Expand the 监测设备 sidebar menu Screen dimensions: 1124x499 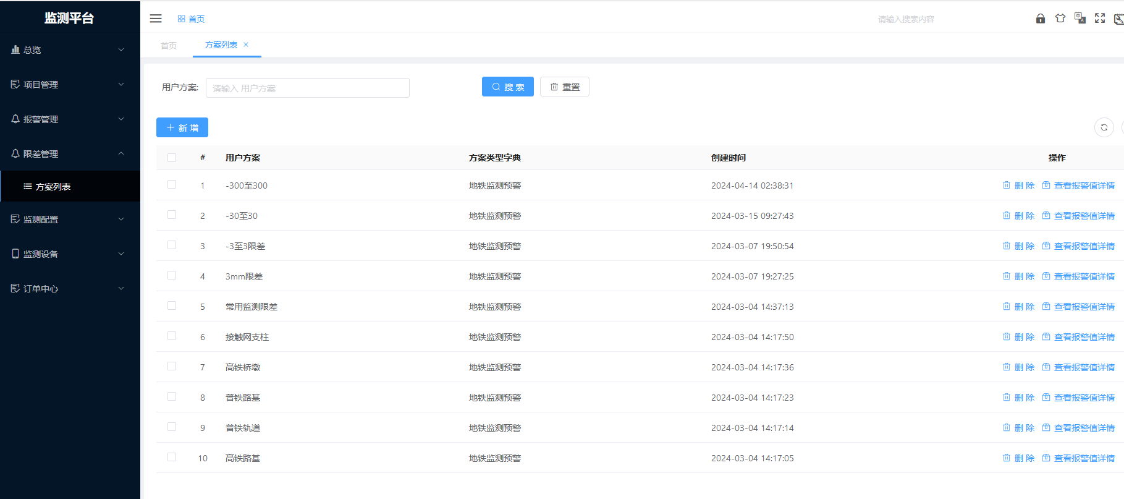click(68, 254)
